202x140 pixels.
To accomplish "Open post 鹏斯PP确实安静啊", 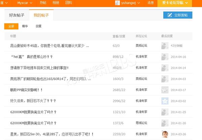I will (26, 90).
